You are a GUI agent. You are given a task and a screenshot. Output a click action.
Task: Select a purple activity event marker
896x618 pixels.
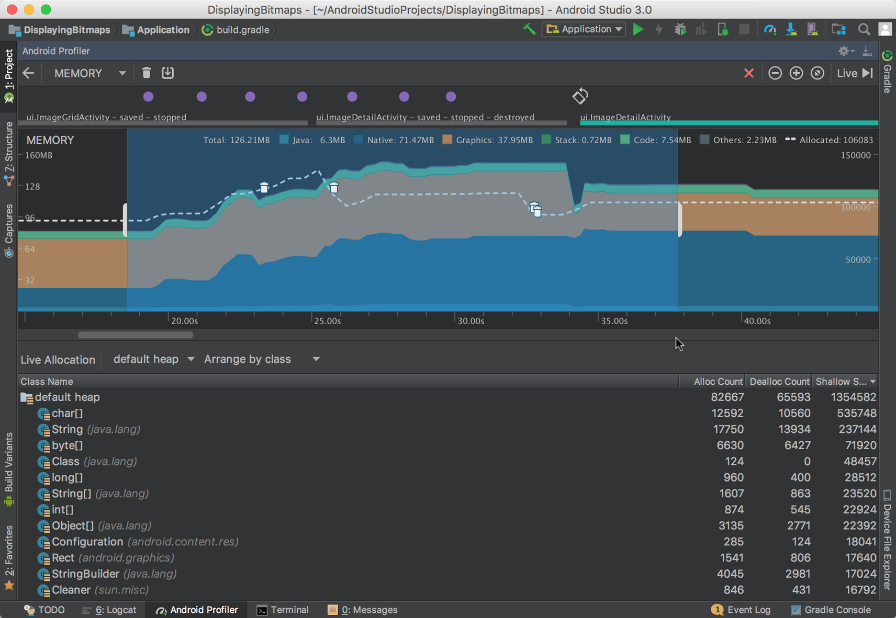pyautogui.click(x=148, y=96)
